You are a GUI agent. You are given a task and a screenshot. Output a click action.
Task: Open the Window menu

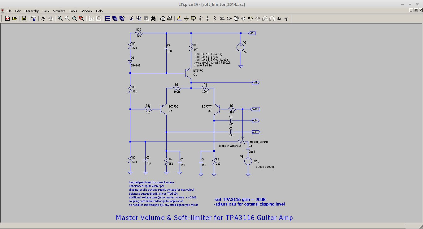pos(86,11)
